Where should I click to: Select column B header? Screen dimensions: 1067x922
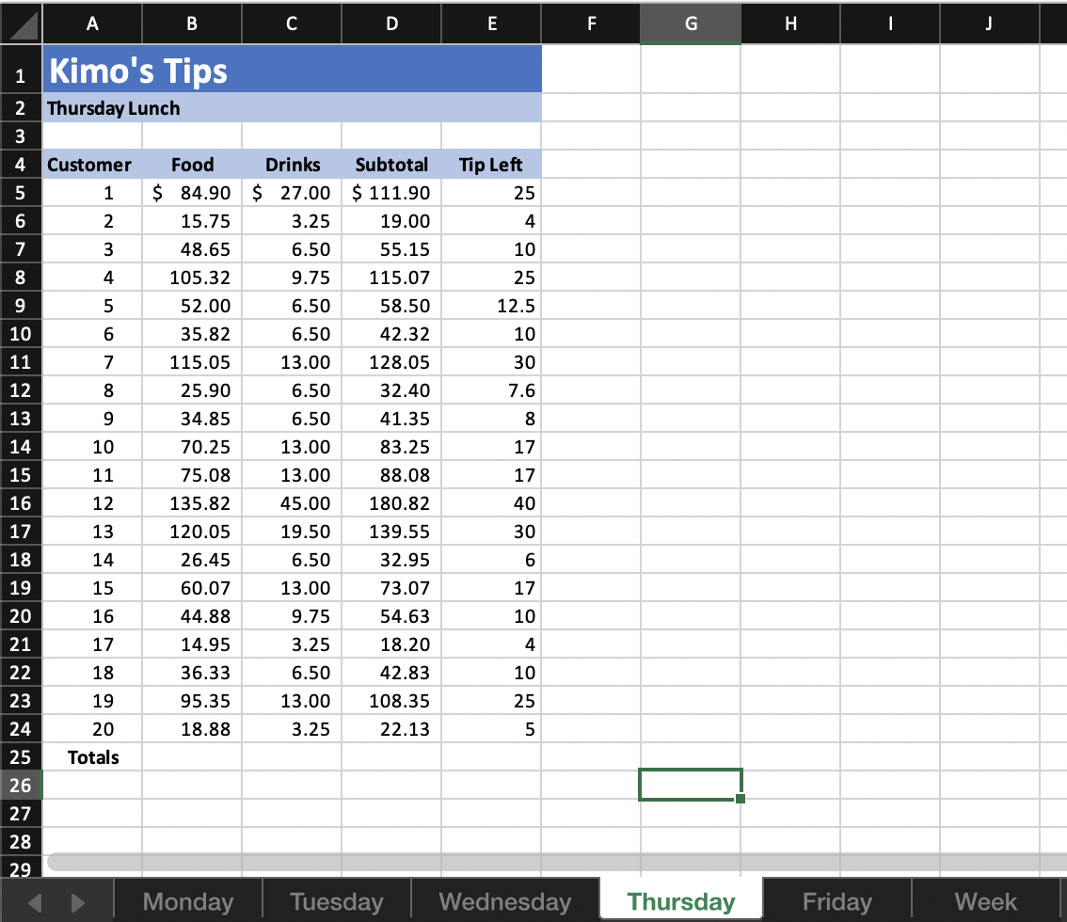pyautogui.click(x=191, y=24)
